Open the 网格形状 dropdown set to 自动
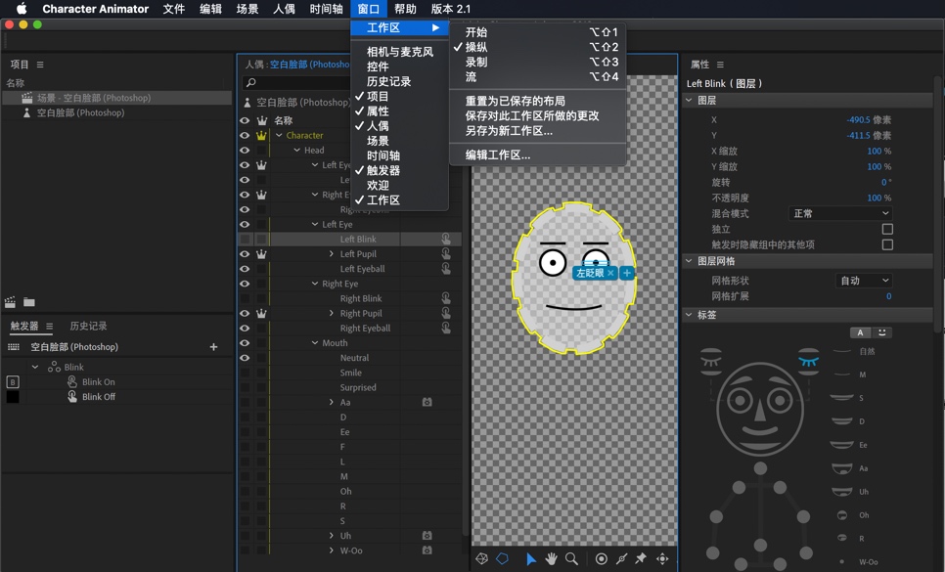Image resolution: width=945 pixels, height=572 pixels. [x=862, y=280]
